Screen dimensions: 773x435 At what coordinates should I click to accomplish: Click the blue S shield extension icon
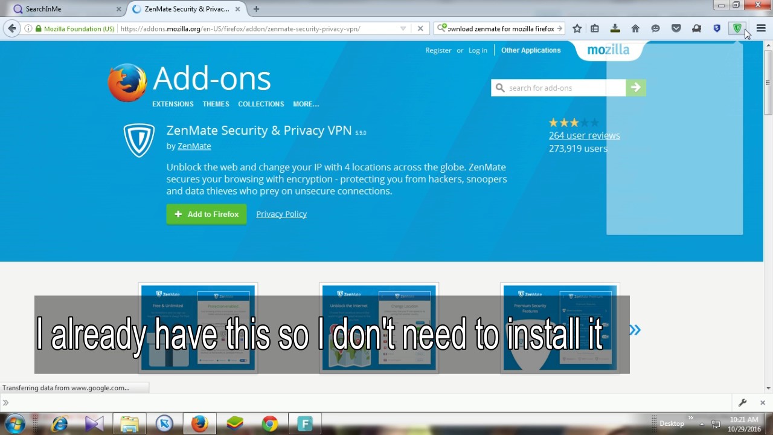click(x=717, y=28)
